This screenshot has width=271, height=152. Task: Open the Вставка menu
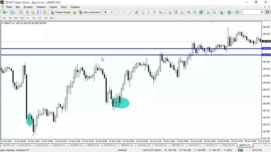click(28, 7)
